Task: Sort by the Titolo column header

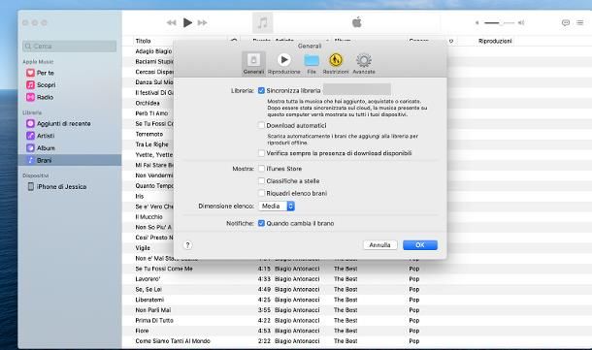Action: 143,41
